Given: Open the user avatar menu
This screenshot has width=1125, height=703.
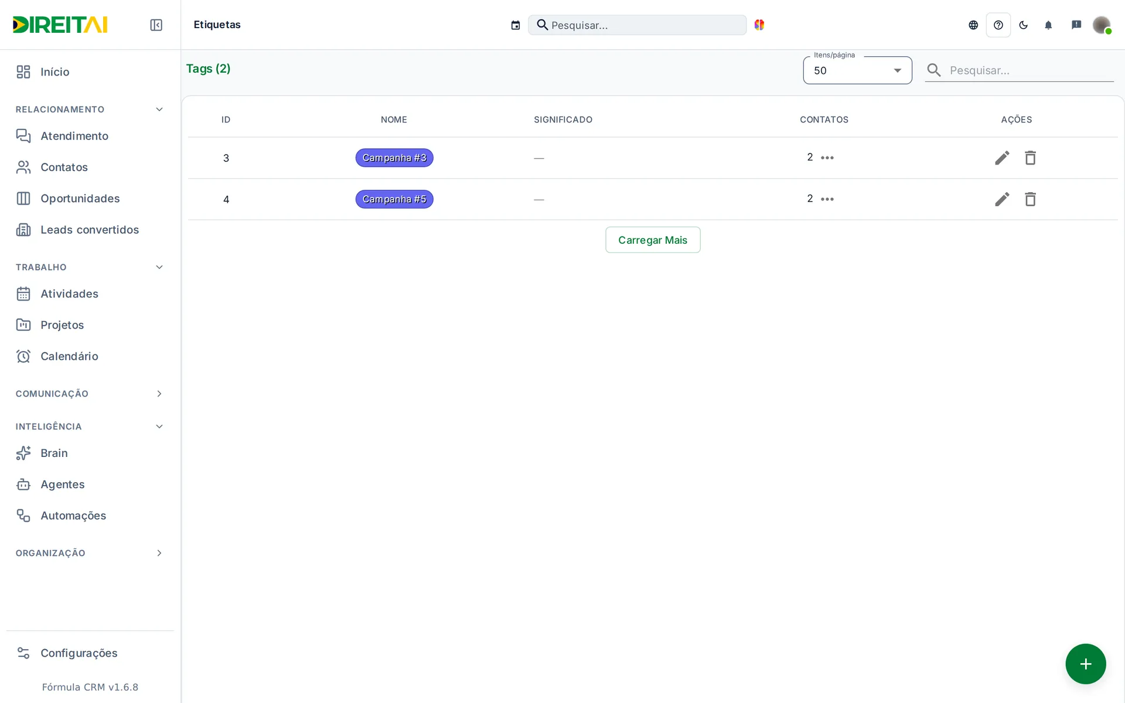Looking at the screenshot, I should pos(1102,25).
